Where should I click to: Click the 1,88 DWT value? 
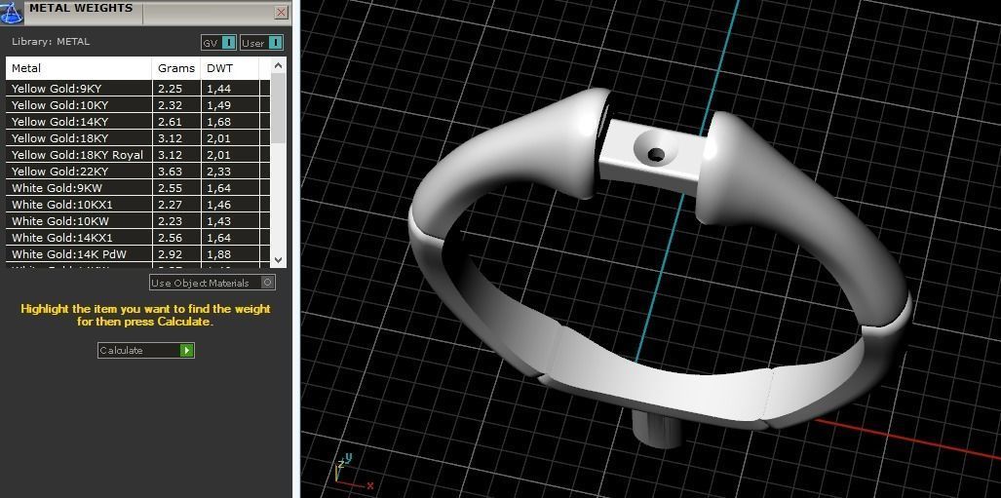[218, 254]
